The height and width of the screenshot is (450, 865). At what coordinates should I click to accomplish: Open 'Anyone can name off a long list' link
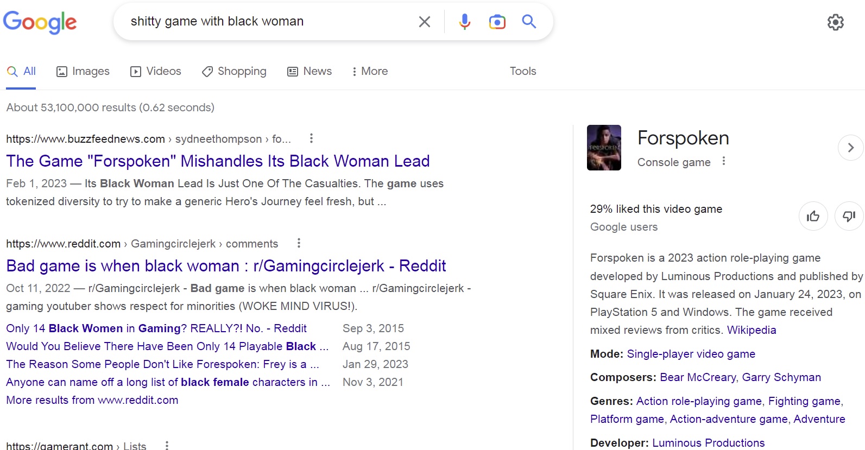(x=168, y=382)
